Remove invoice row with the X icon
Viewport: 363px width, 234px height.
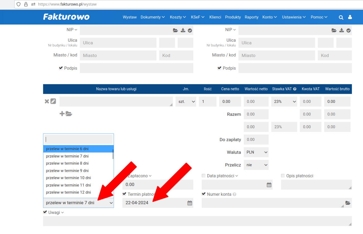pyautogui.click(x=47, y=102)
